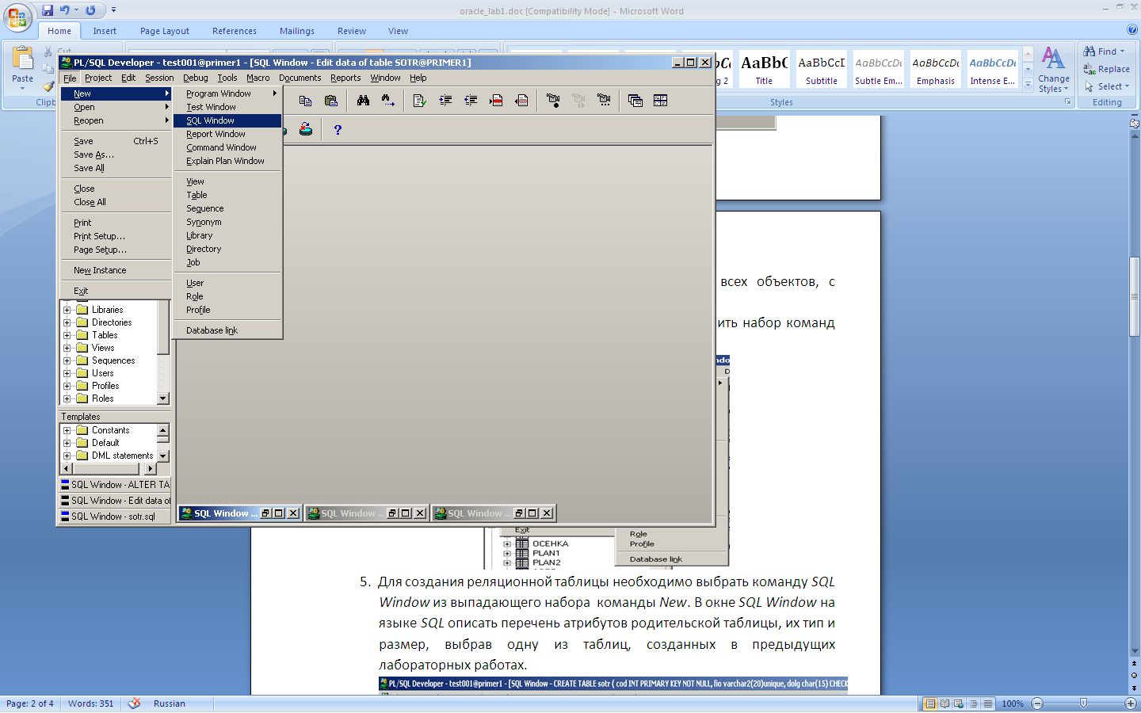This screenshot has height=713, width=1141.
Task: Select the Format Painter brush icon
Action: (48, 86)
